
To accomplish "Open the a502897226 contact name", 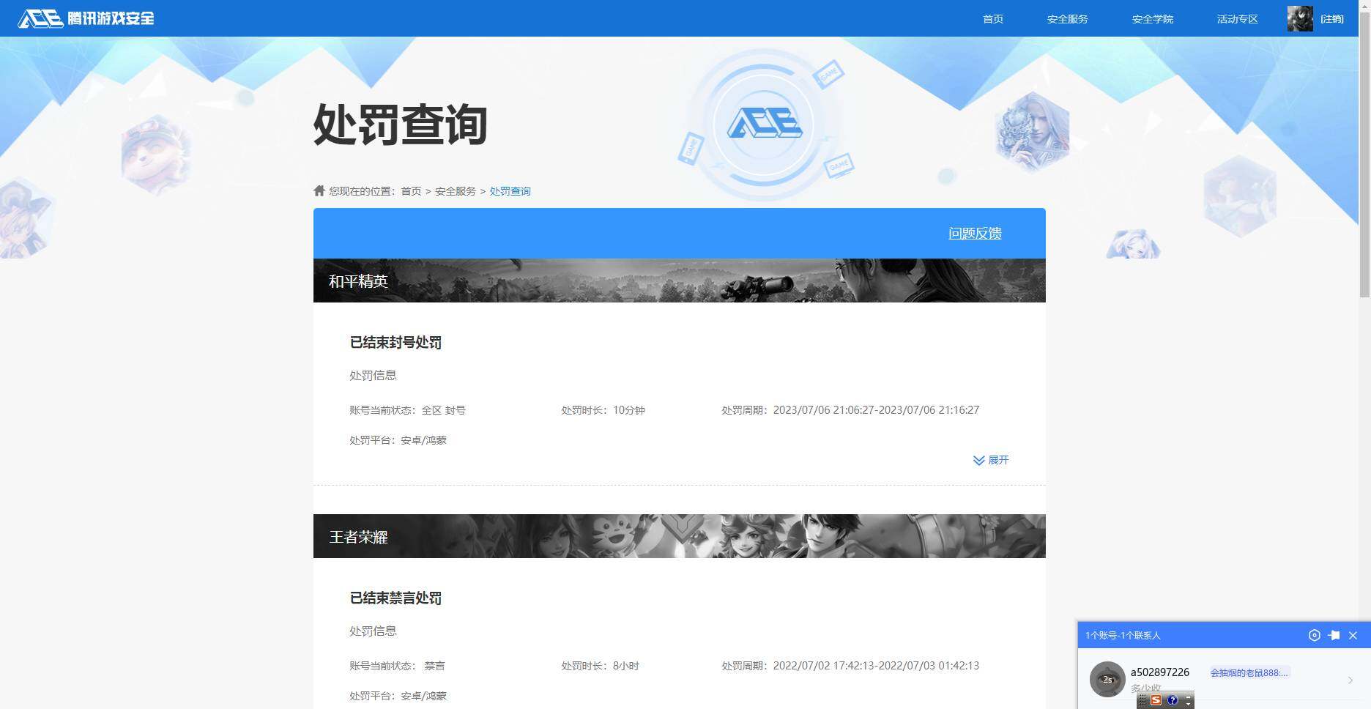I will 1160,672.
